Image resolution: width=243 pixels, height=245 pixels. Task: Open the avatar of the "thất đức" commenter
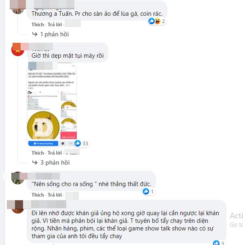(18, 178)
